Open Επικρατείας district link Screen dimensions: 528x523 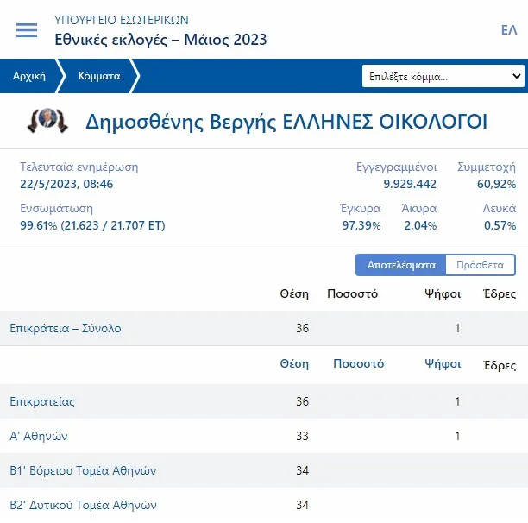[x=42, y=401]
